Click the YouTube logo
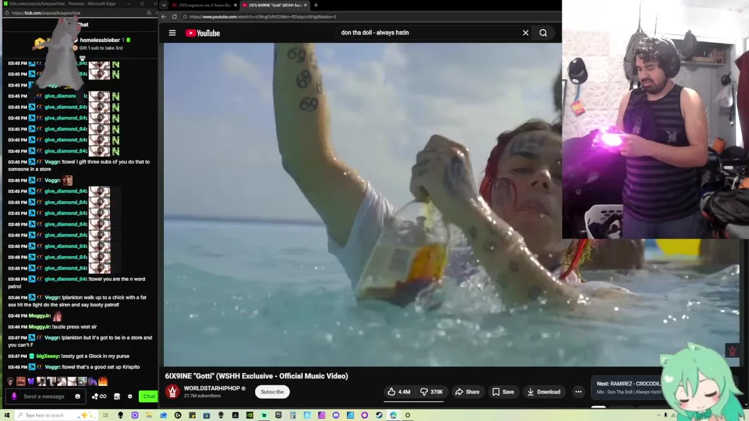749x421 pixels. click(x=202, y=33)
